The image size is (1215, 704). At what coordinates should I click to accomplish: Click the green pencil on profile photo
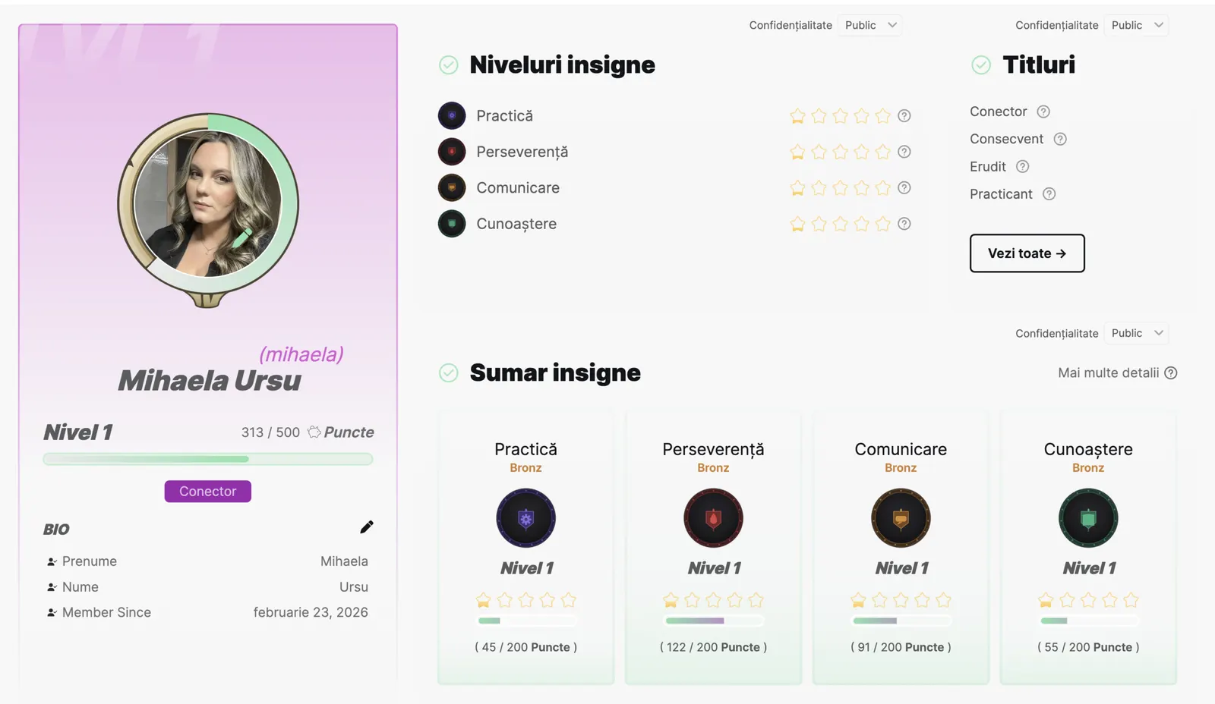(242, 237)
